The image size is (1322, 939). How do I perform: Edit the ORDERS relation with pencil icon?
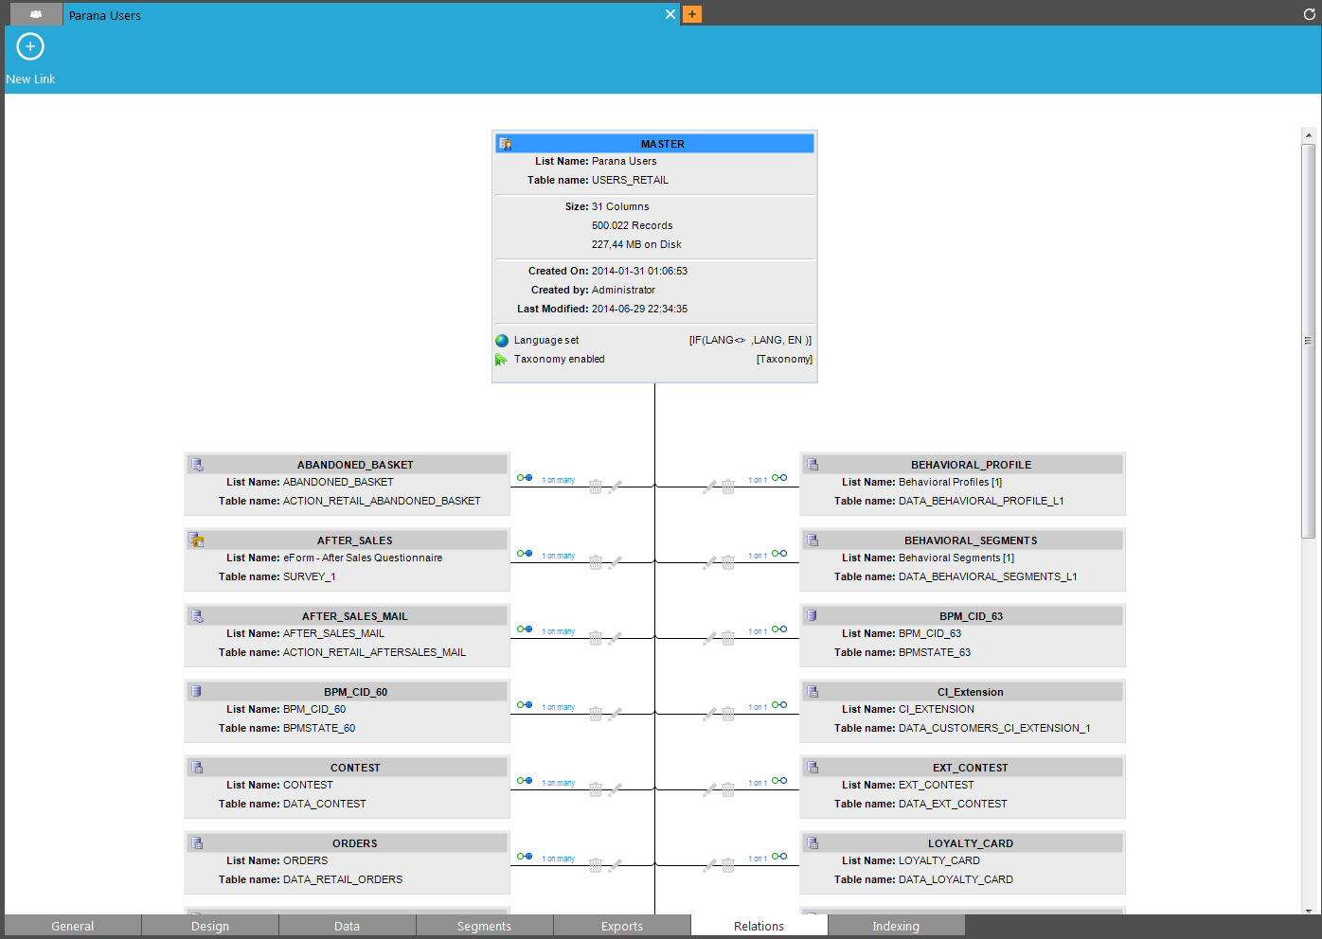point(615,865)
